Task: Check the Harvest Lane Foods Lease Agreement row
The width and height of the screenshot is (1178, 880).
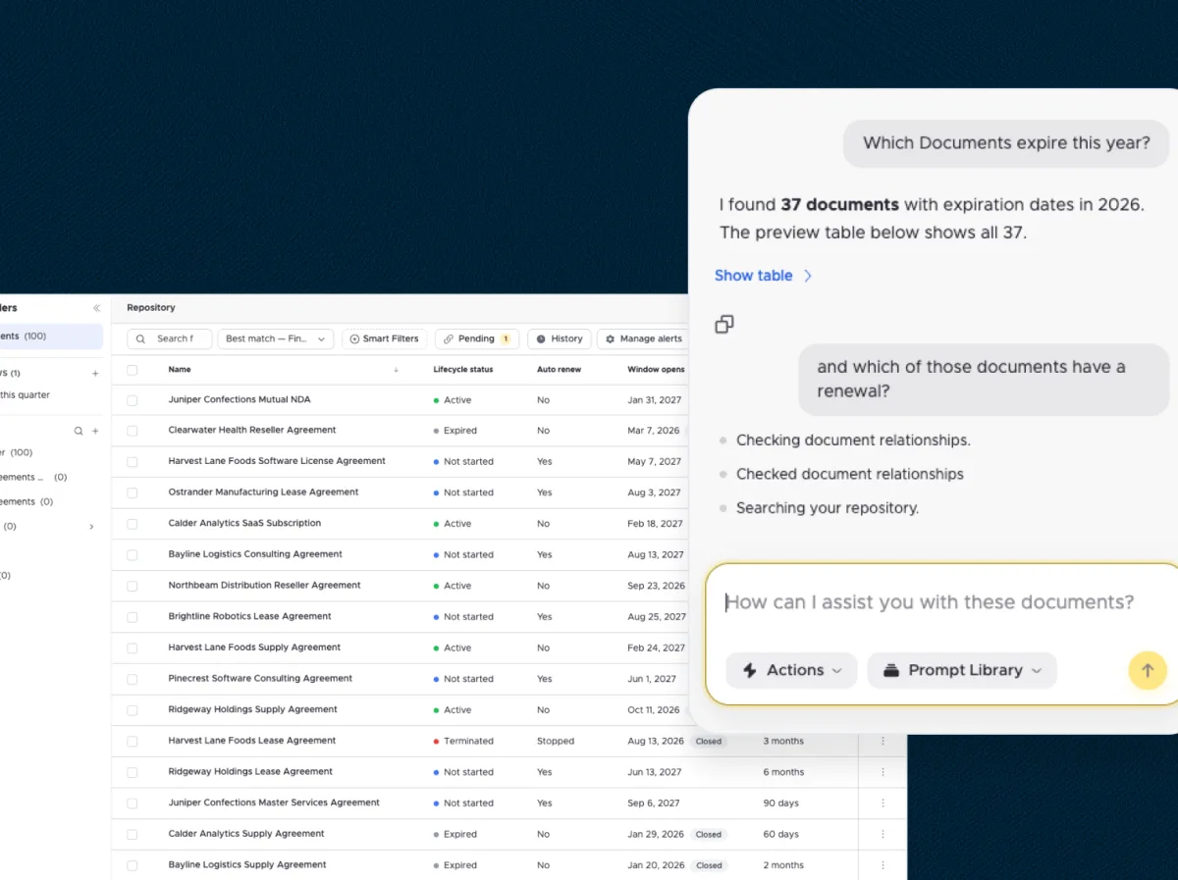Action: coord(133,741)
